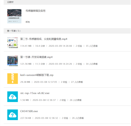Open CH341SER.exe file title

click(29, 111)
